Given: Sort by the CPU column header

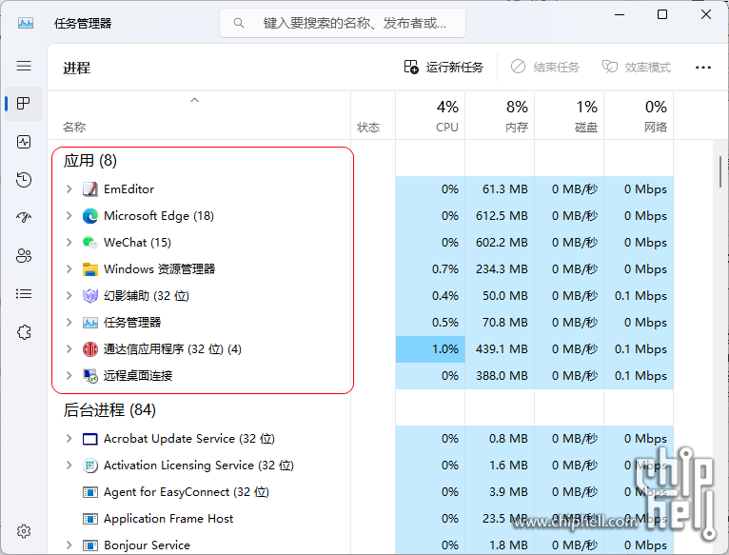Looking at the screenshot, I should click(x=430, y=115).
